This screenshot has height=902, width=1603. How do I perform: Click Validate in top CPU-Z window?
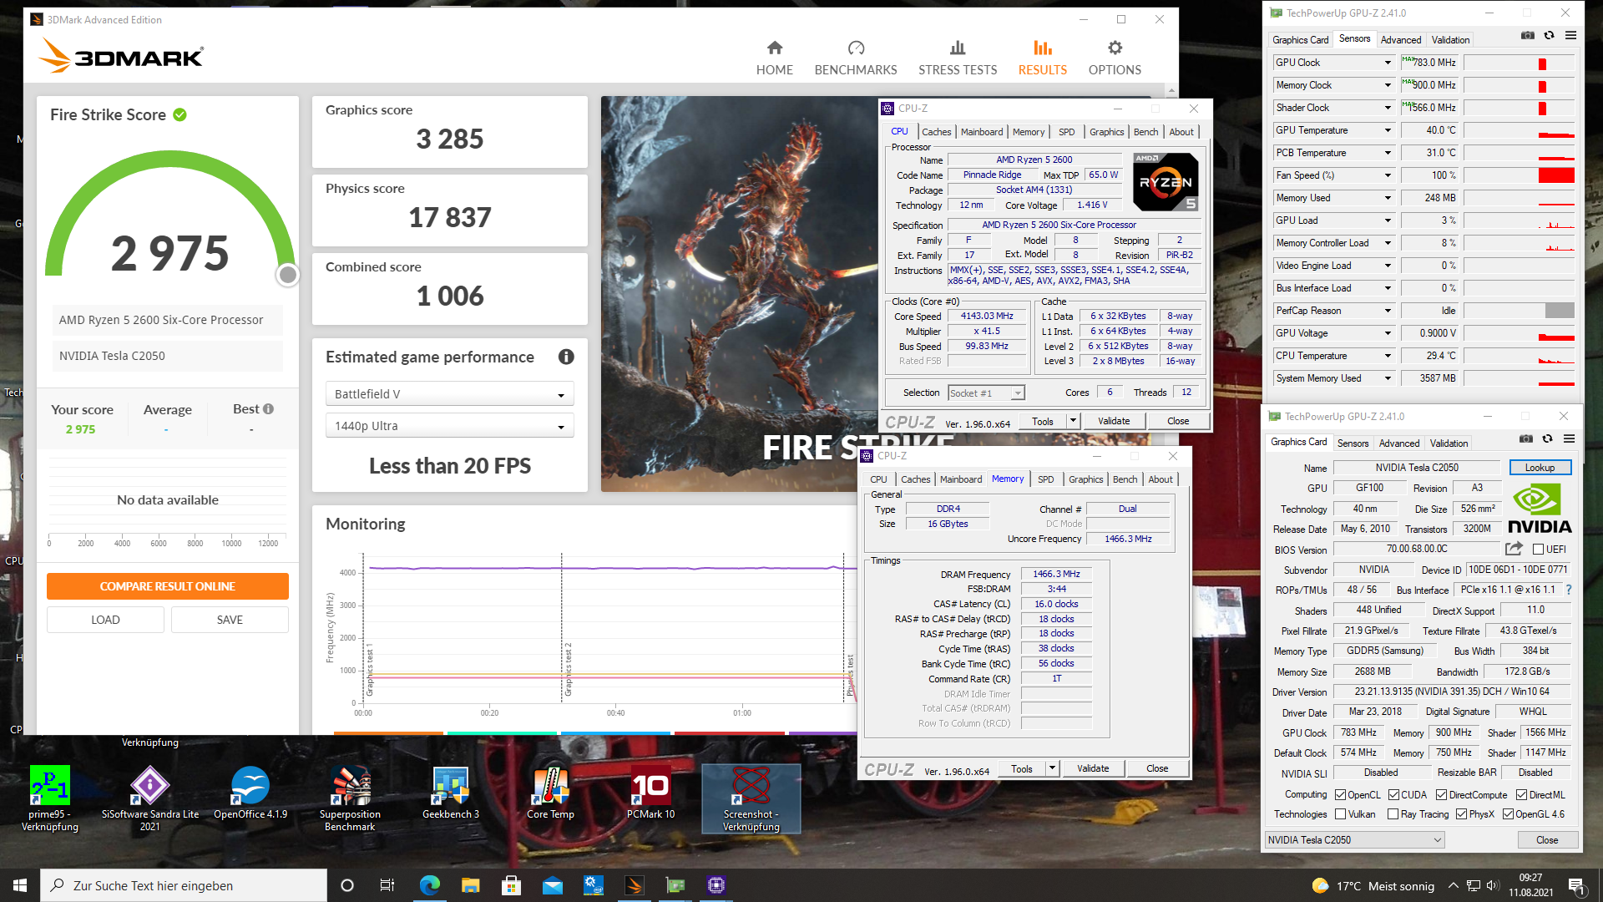(x=1114, y=421)
